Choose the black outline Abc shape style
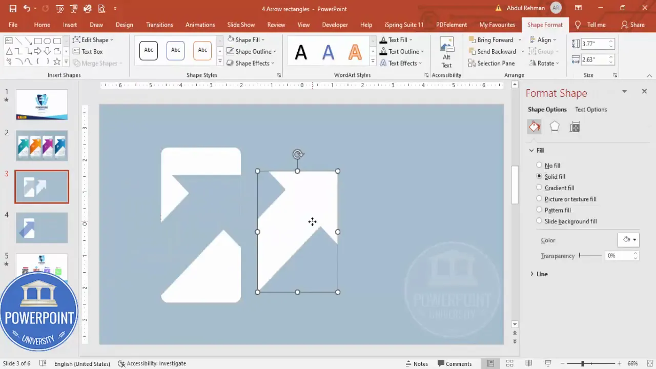Viewport: 656px width, 369px height. [149, 50]
